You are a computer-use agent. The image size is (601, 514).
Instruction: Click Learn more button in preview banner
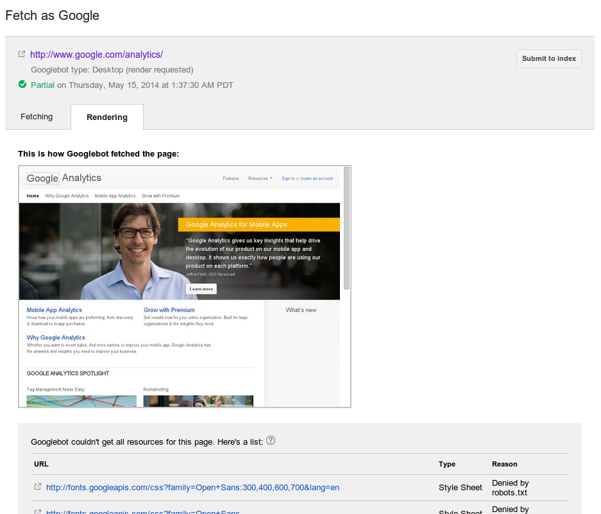click(x=201, y=289)
